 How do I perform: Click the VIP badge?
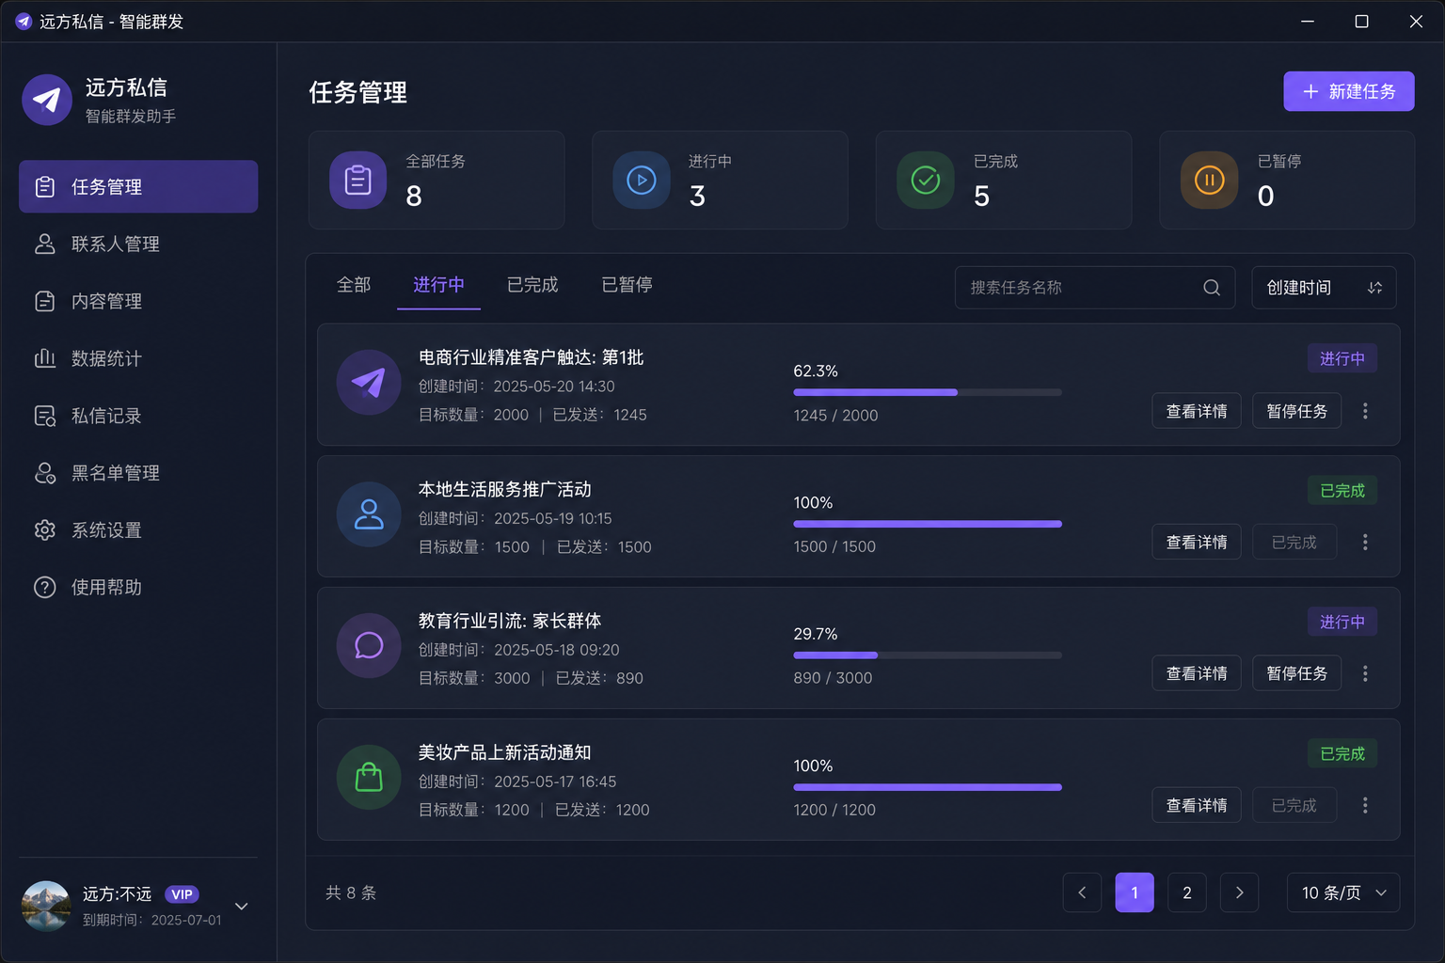[x=182, y=894]
